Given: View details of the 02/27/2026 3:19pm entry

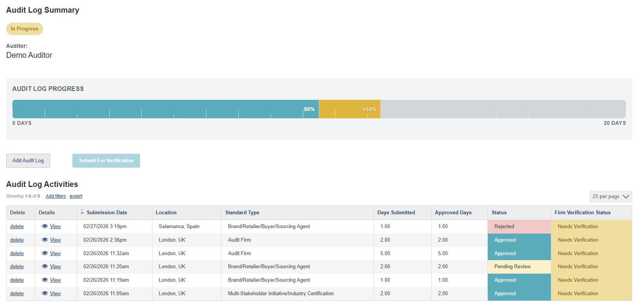Looking at the screenshot, I should pyautogui.click(x=55, y=227).
